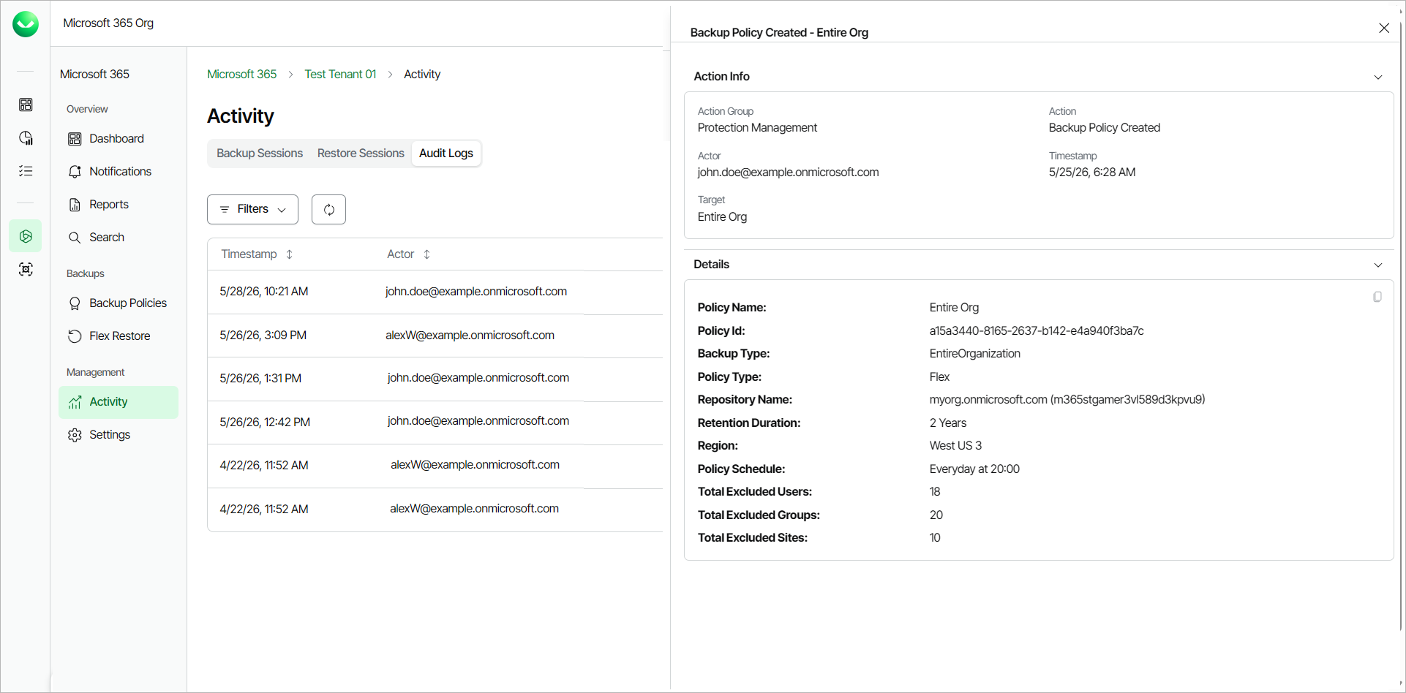Collapse the Details section
The width and height of the screenshot is (1406, 693).
[1378, 265]
